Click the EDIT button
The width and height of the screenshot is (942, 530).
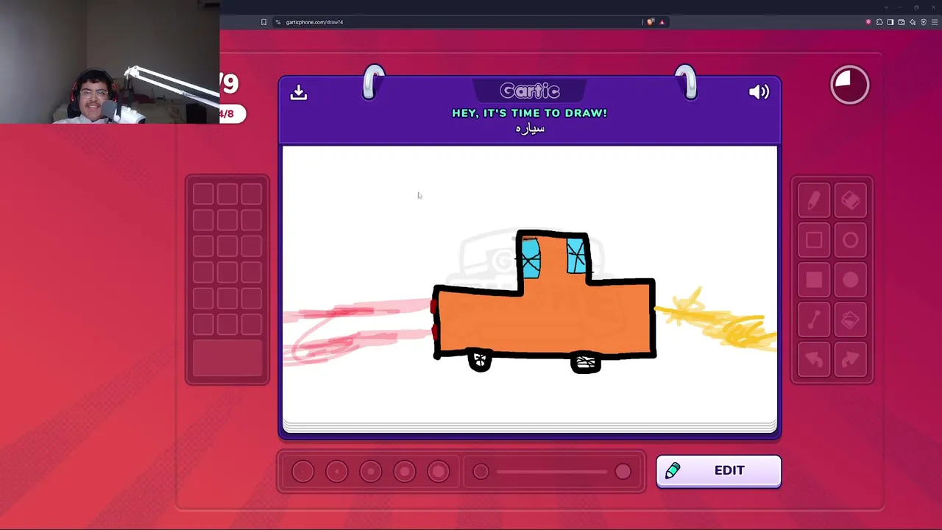point(718,471)
